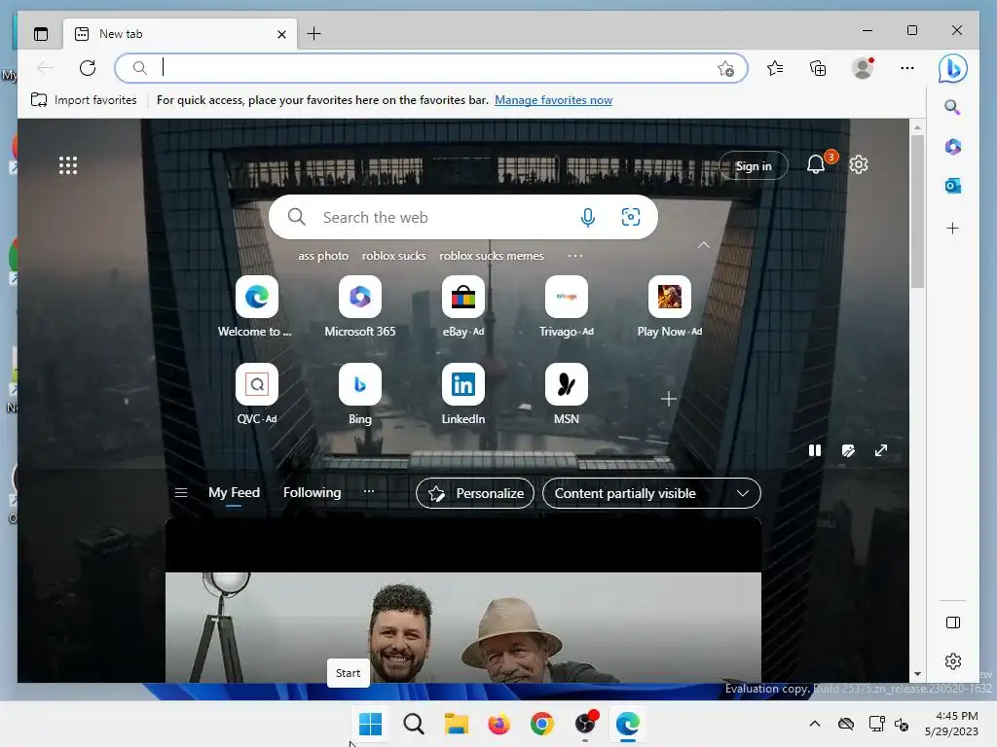The image size is (997, 747).
Task: Open the tab actions menu icon
Action: click(41, 34)
